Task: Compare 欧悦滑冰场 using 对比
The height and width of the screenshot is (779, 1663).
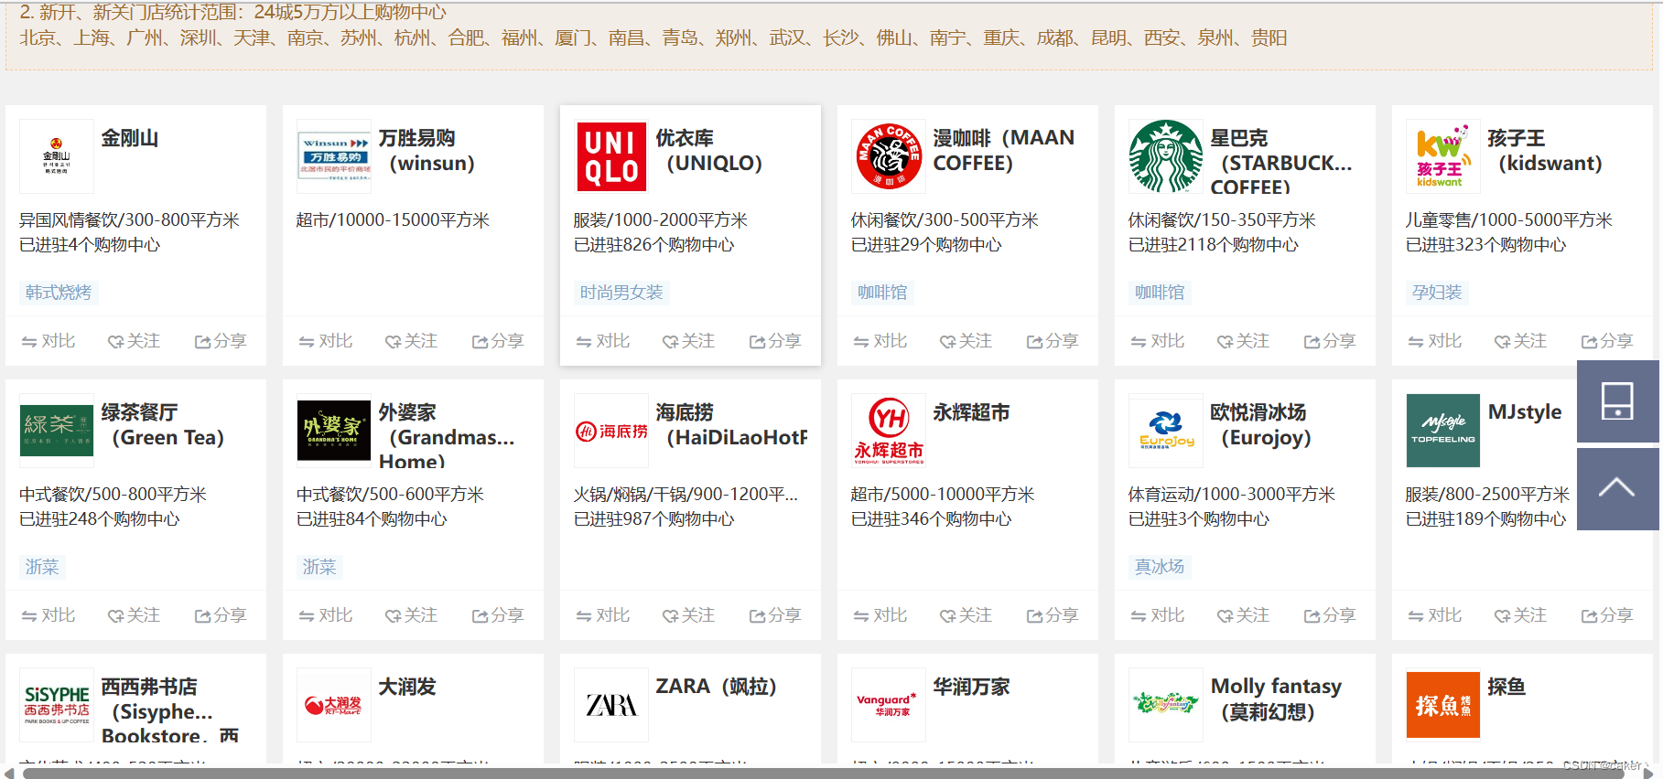Action: tap(1158, 615)
